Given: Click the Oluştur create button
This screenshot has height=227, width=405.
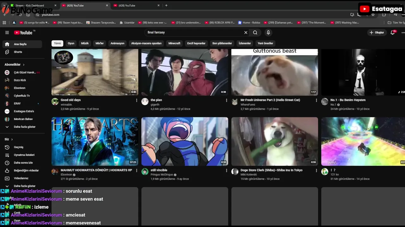Looking at the screenshot, I should point(377,32).
